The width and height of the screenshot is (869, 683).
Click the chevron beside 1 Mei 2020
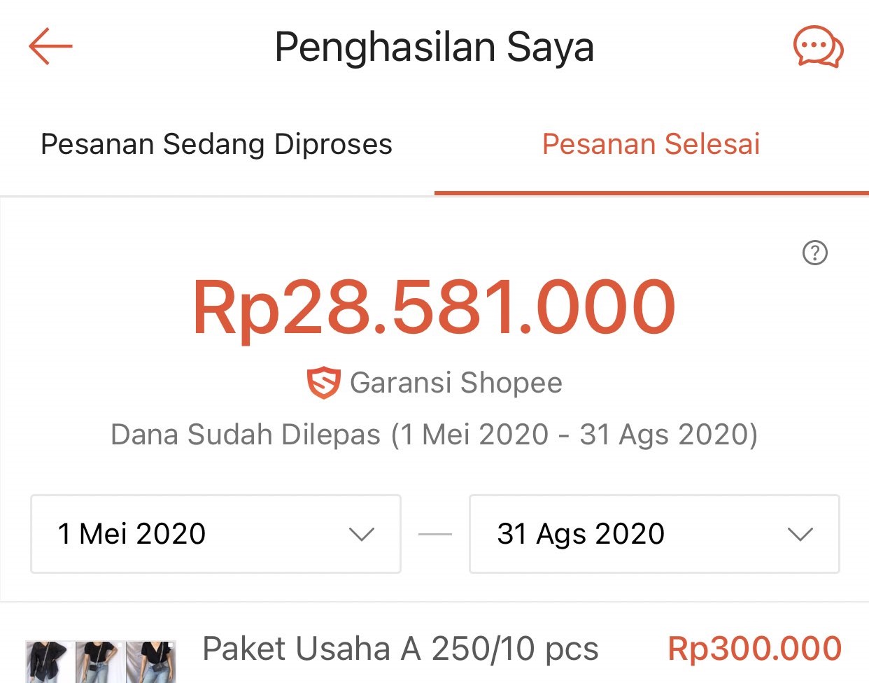click(x=362, y=535)
